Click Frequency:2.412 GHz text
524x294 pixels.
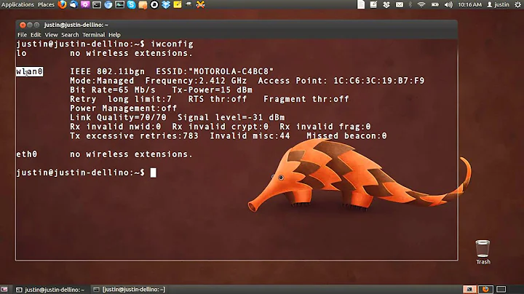(x=196, y=81)
